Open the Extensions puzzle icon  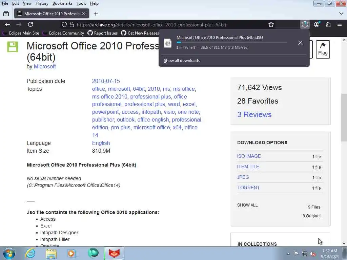pos(328,24)
